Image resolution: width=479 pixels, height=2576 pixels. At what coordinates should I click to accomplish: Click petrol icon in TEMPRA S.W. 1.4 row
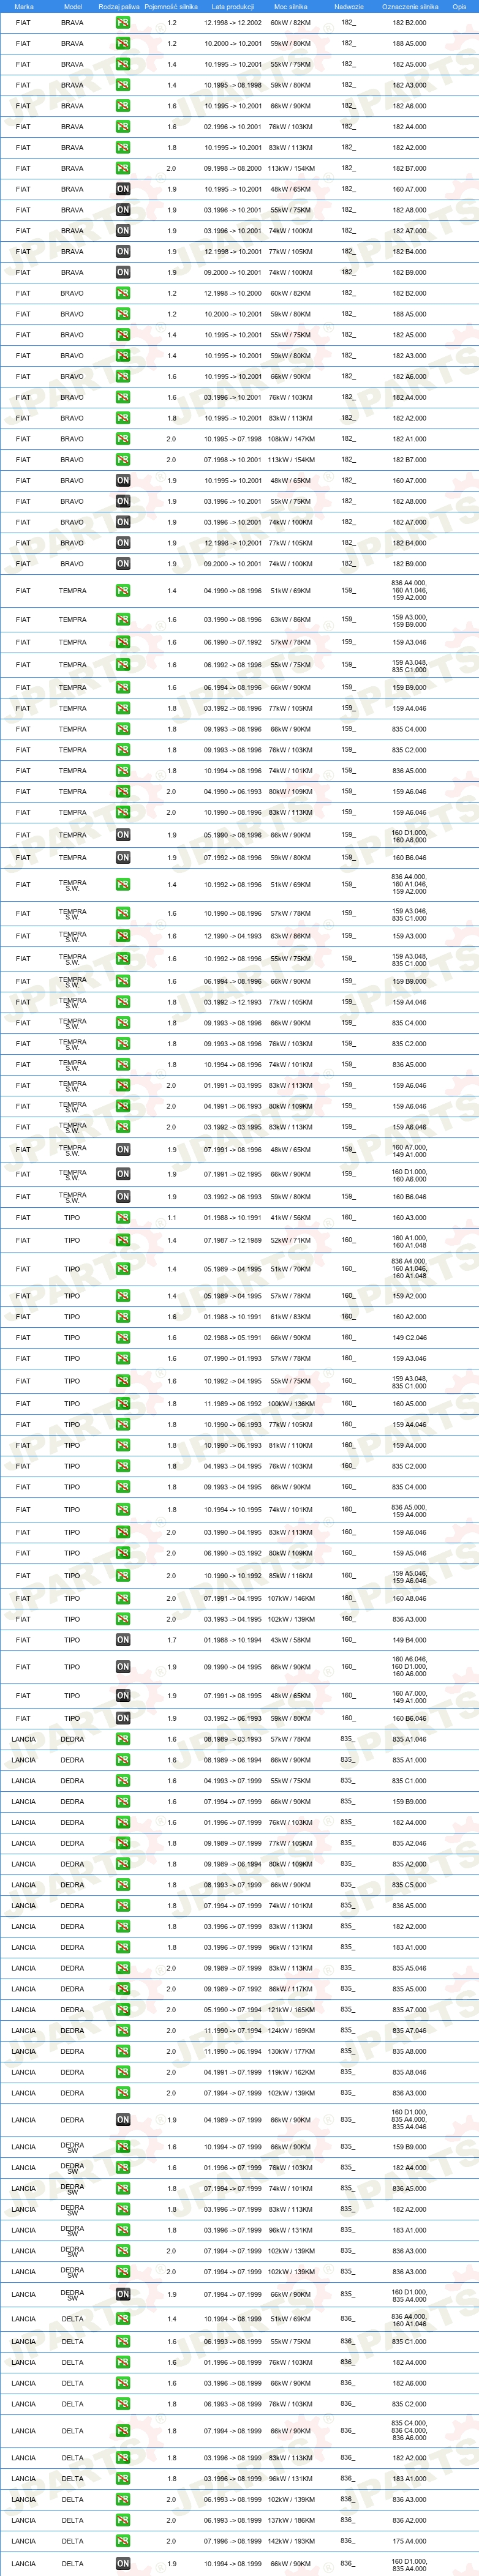pyautogui.click(x=122, y=885)
